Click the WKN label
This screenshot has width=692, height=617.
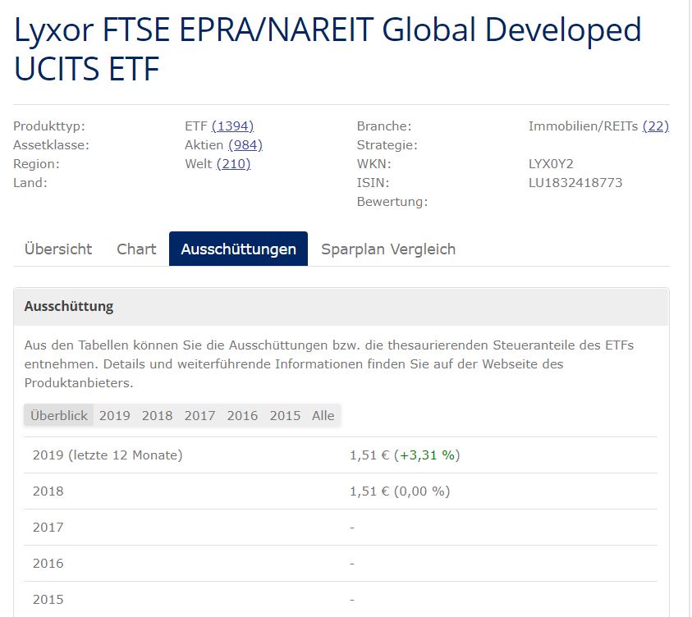tap(373, 164)
